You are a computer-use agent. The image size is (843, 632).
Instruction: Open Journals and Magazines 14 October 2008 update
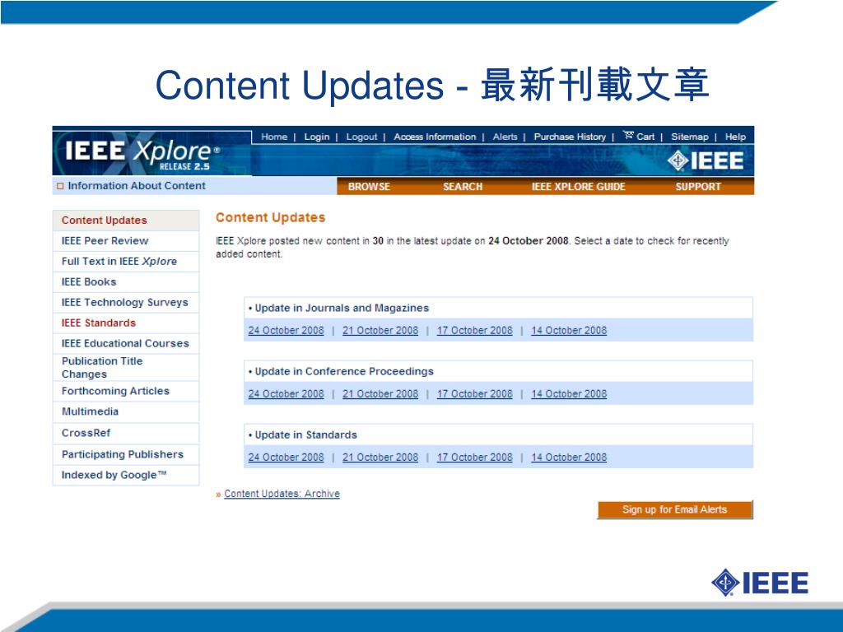569,331
